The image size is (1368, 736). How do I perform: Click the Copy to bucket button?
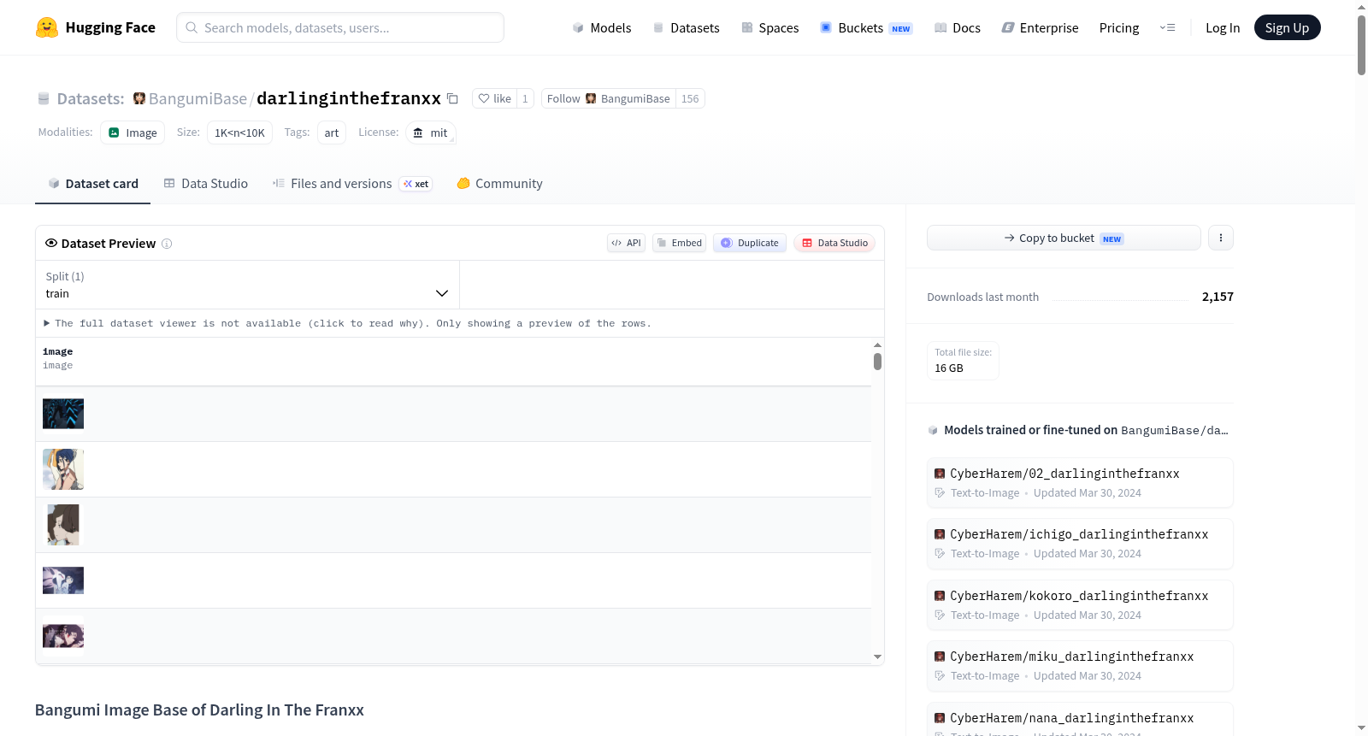click(x=1064, y=238)
